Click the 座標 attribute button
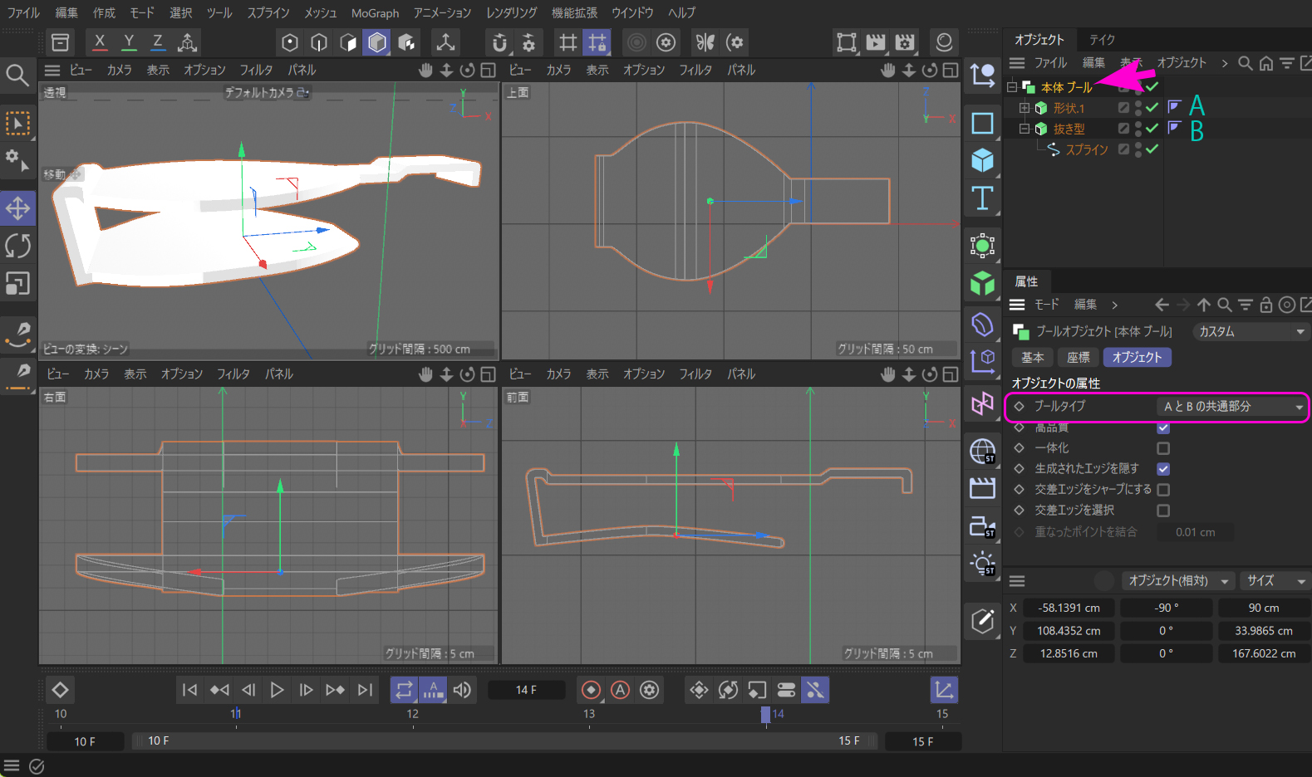1312x777 pixels. click(1078, 358)
